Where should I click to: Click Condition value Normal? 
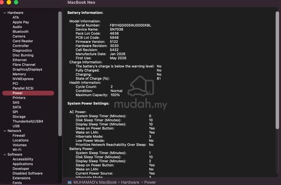(x=116, y=91)
